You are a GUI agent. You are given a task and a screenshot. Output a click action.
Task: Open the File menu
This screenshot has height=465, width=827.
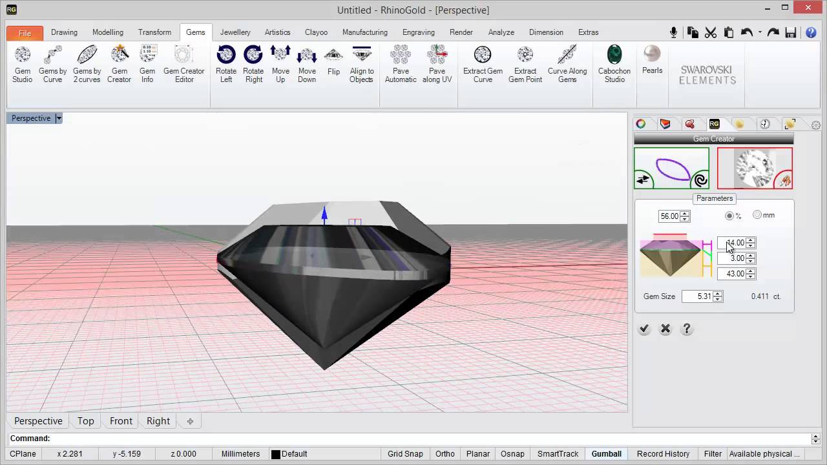(x=25, y=33)
